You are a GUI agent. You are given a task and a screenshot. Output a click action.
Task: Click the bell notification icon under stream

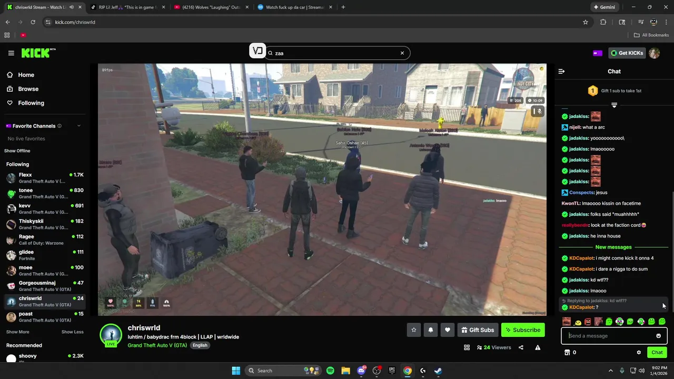point(430,330)
